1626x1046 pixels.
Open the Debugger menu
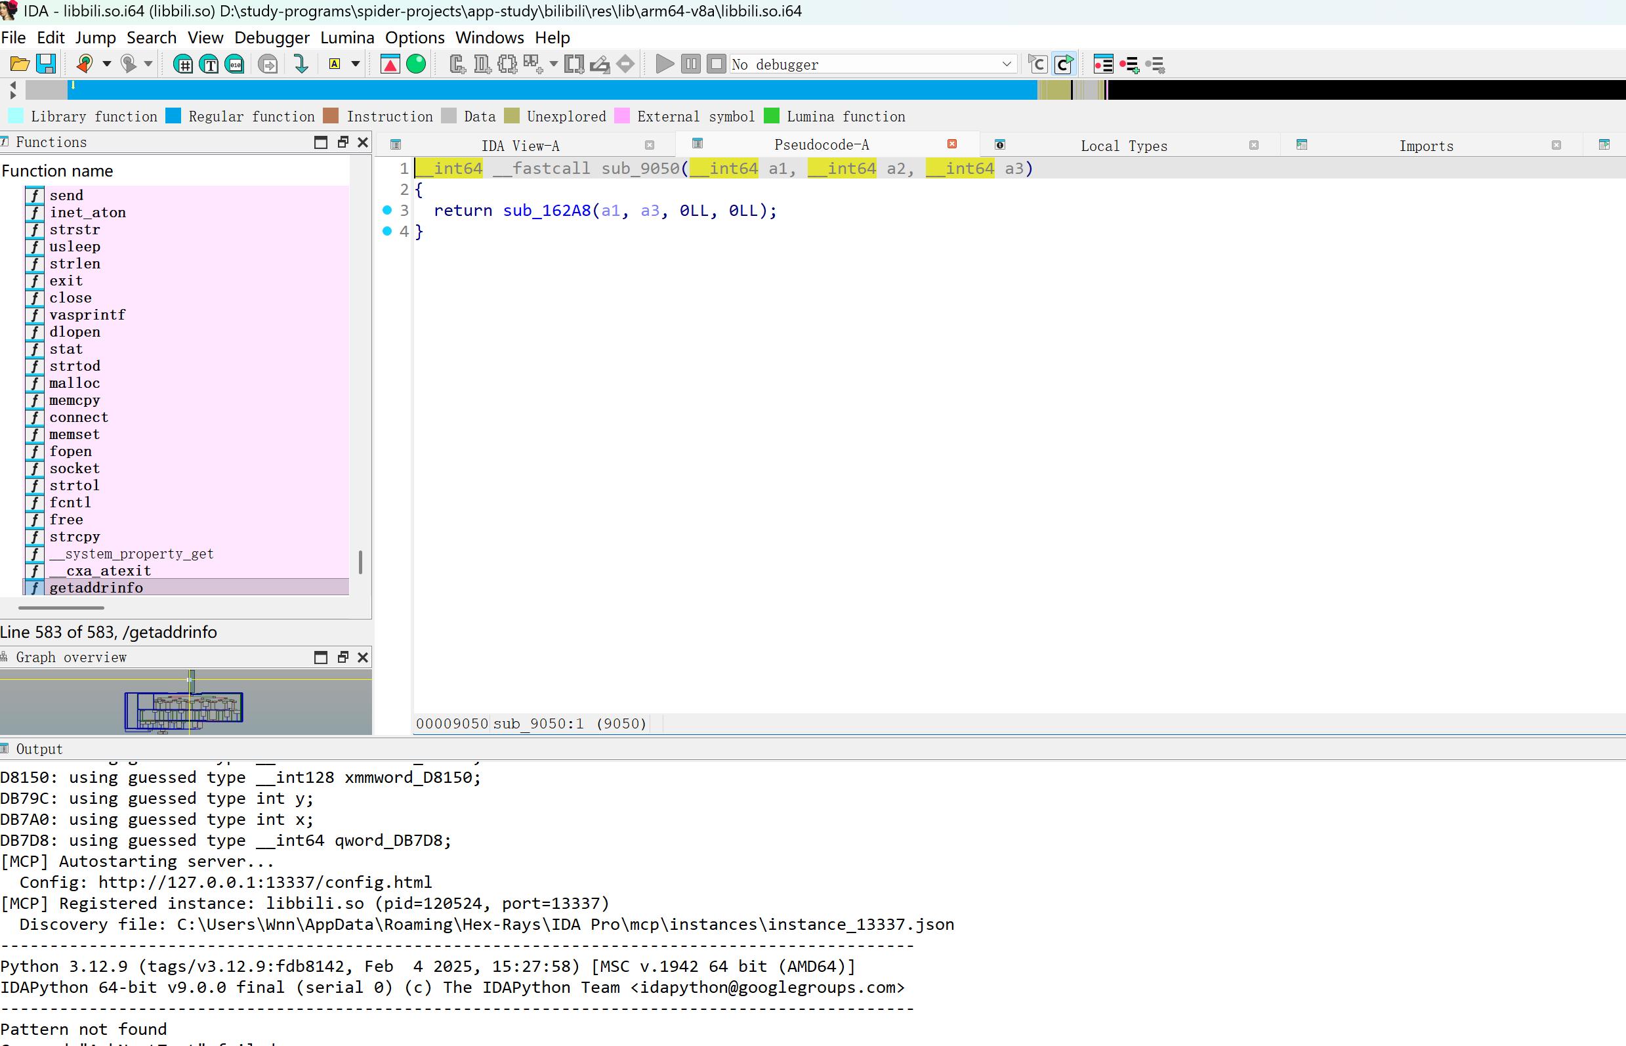pyautogui.click(x=272, y=37)
